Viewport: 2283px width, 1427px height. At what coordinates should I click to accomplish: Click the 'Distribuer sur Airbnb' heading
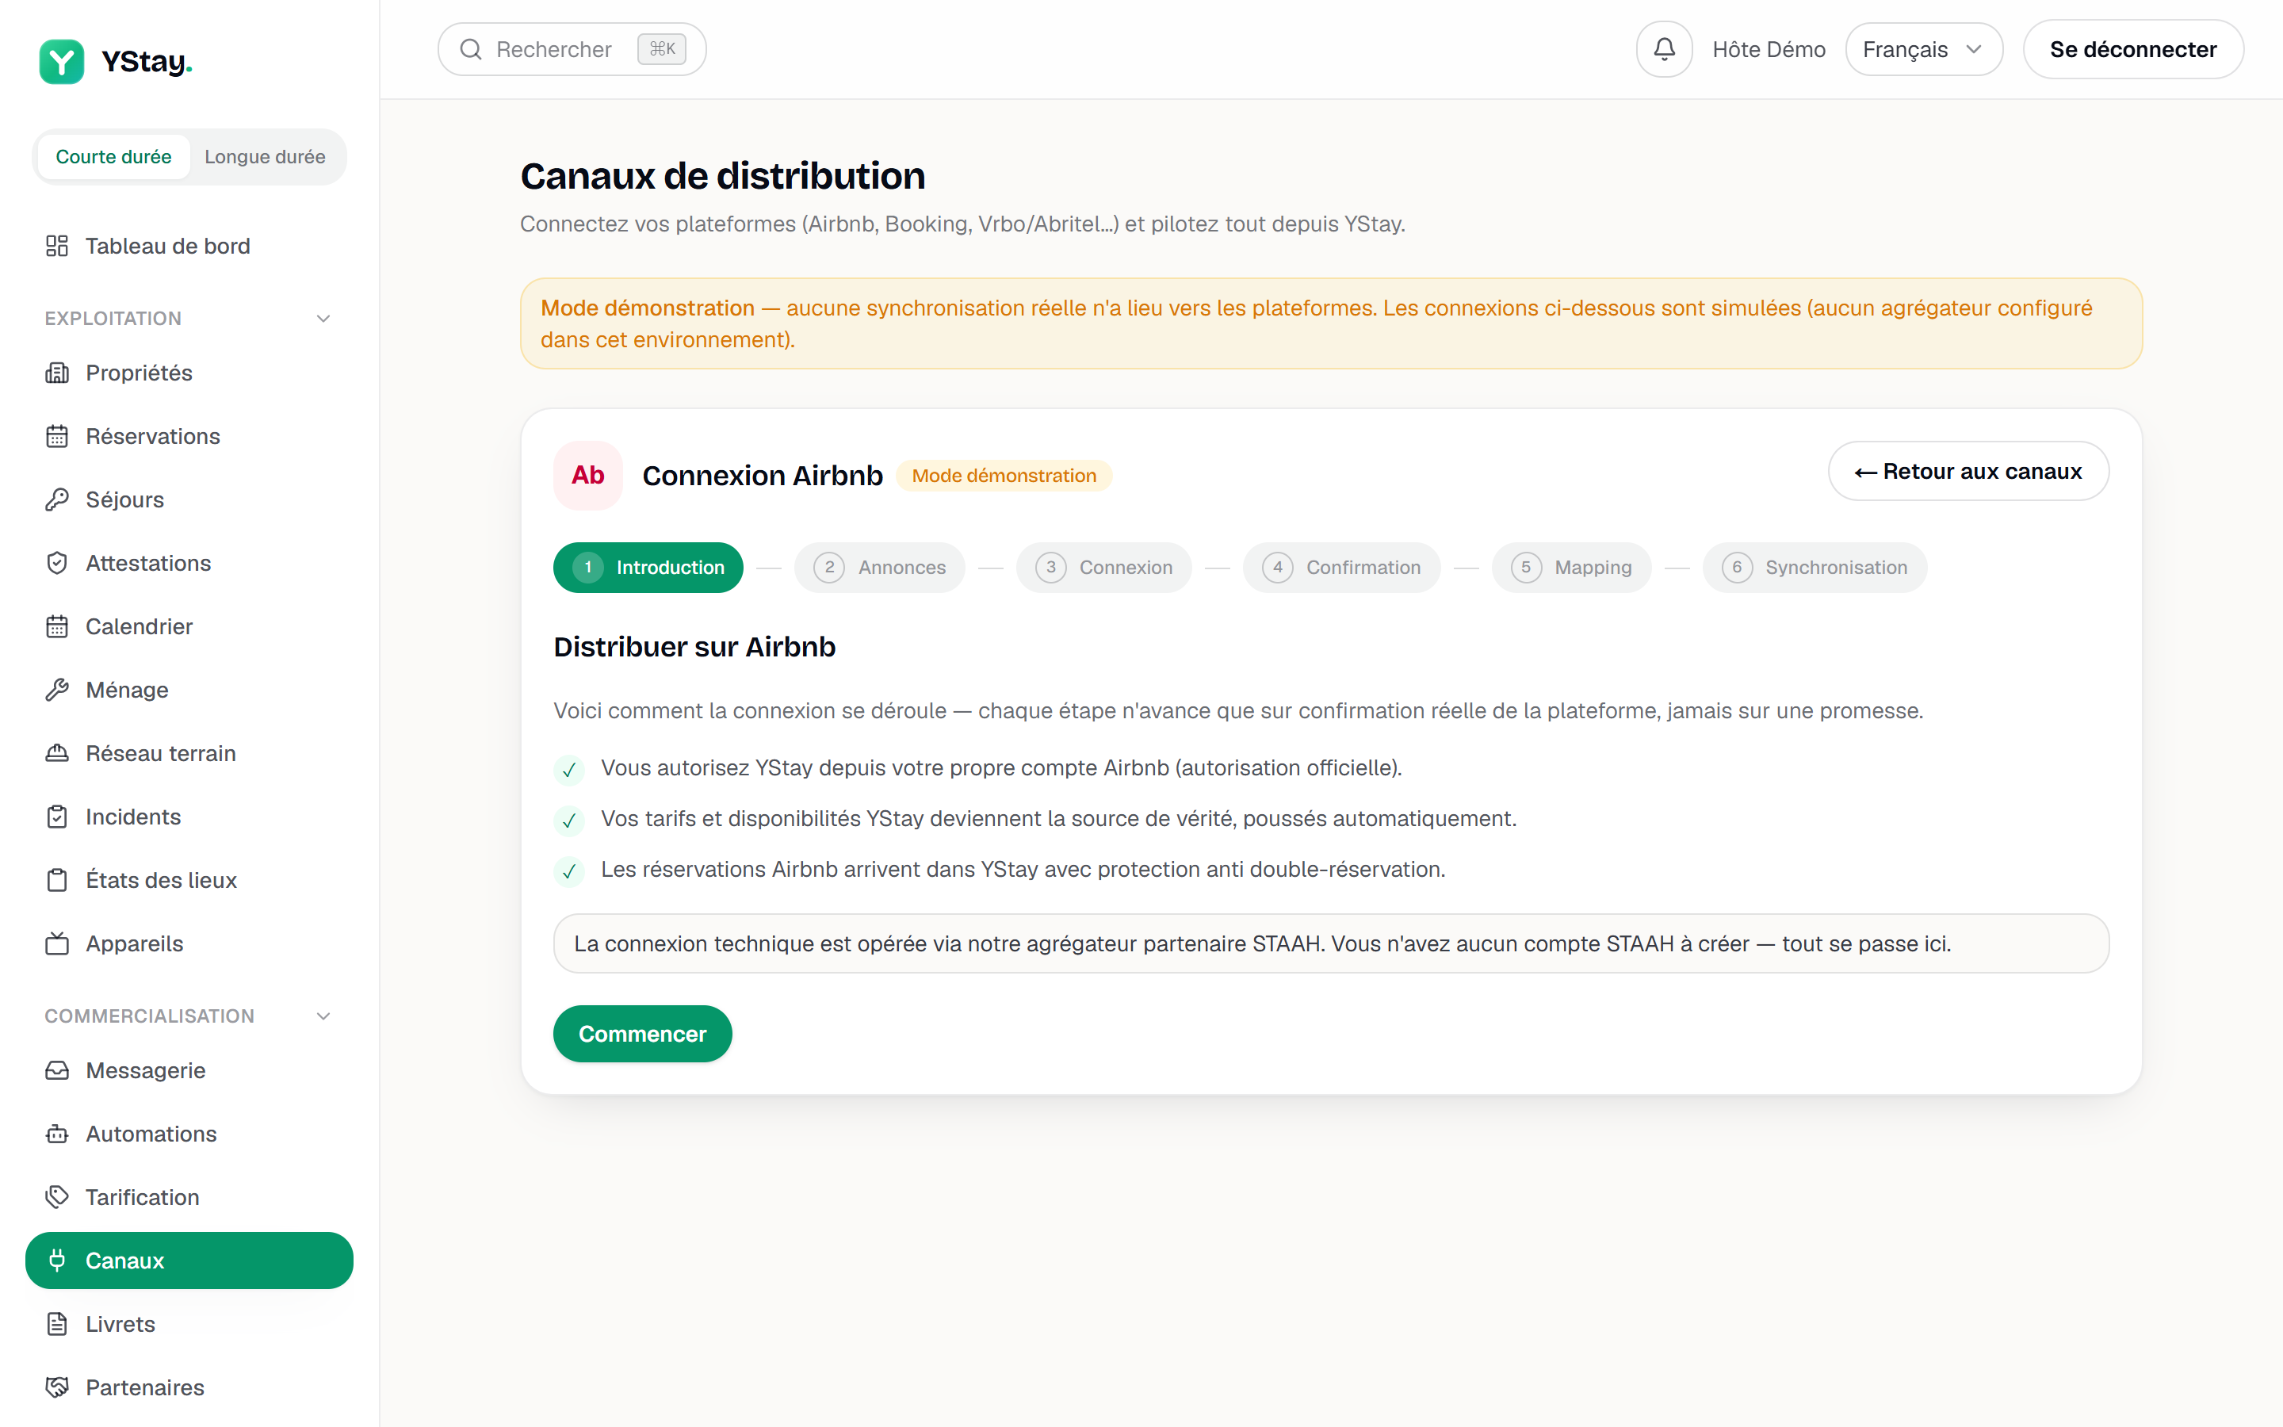point(694,646)
